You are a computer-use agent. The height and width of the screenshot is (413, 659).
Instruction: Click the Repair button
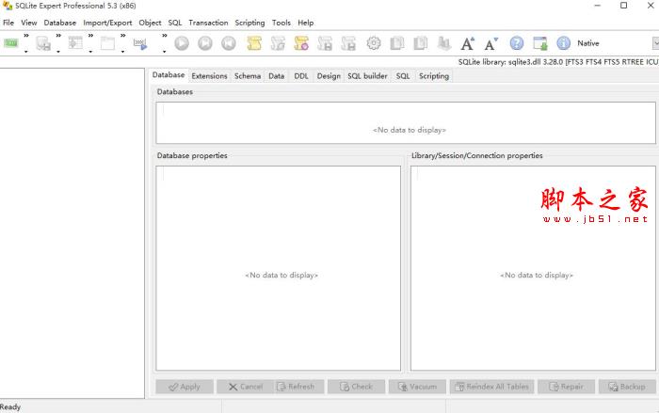(566, 387)
